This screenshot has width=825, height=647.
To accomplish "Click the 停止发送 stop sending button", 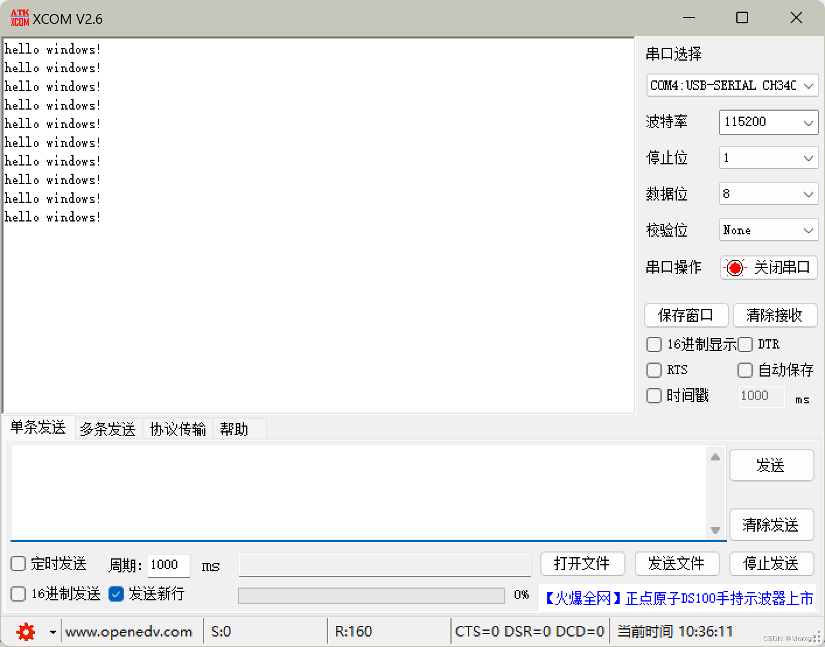I will pos(771,564).
